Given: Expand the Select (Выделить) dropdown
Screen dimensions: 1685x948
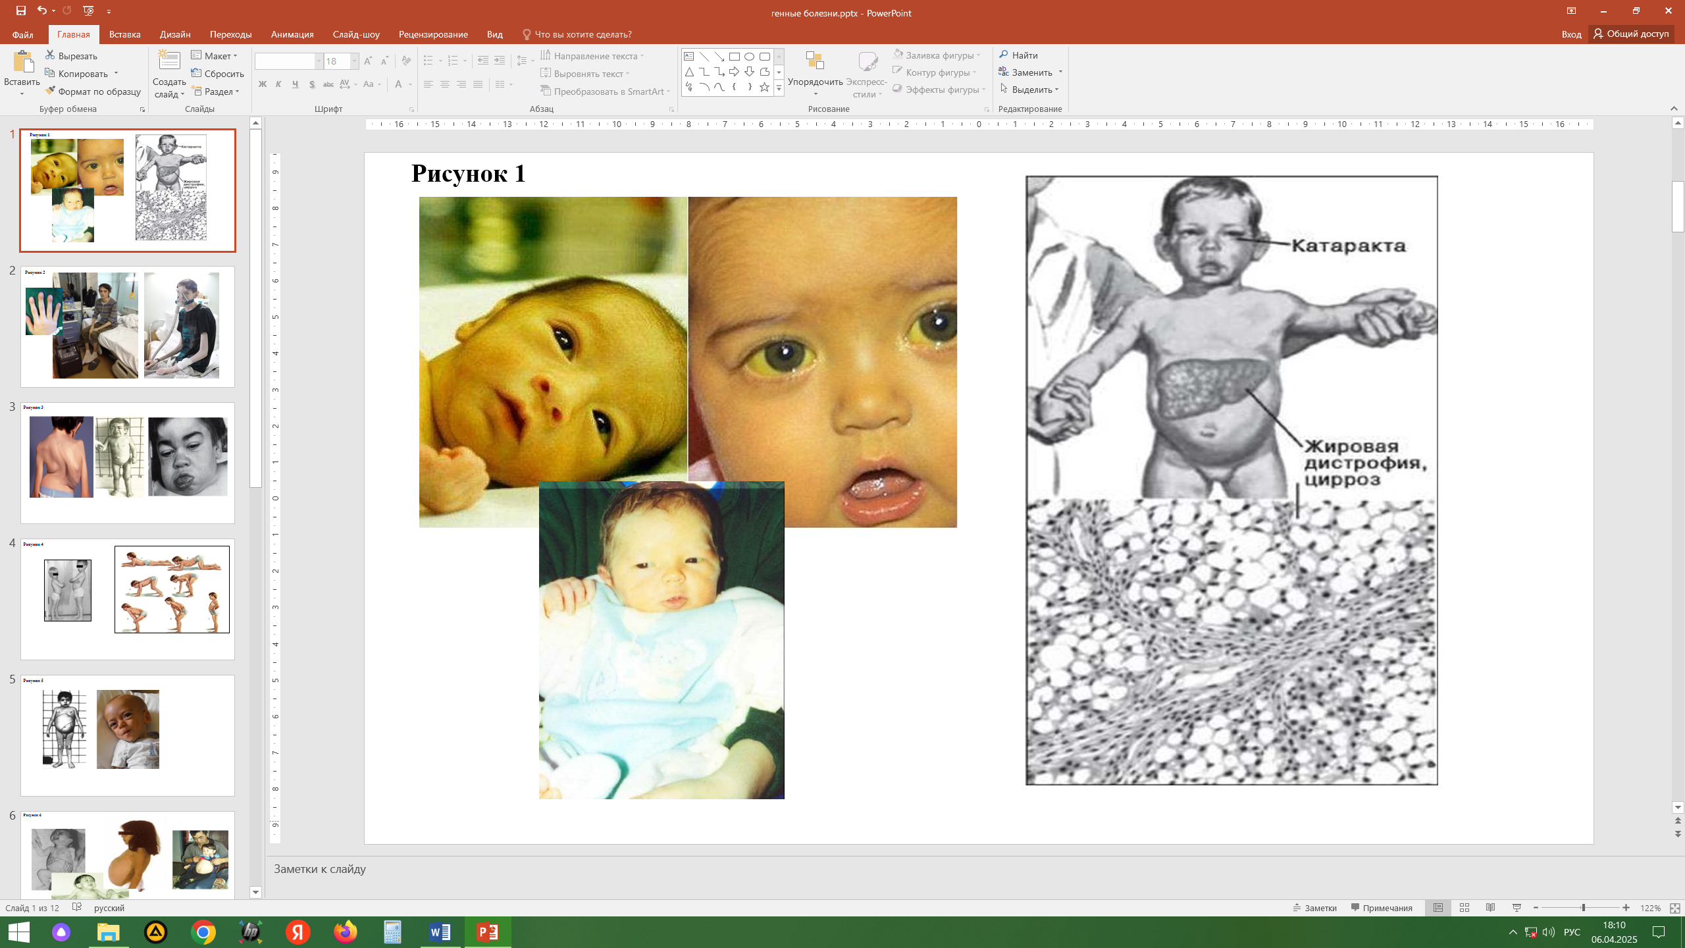Looking at the screenshot, I should (x=1056, y=90).
